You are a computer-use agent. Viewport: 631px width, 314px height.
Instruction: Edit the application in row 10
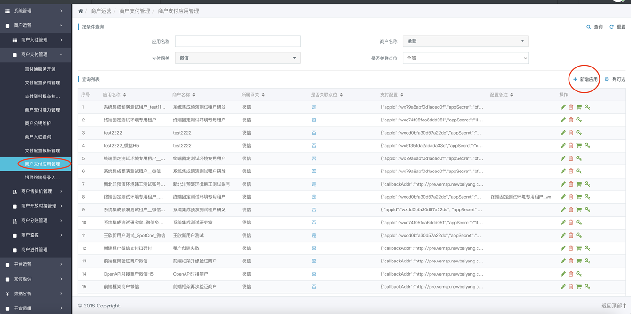click(x=563, y=223)
